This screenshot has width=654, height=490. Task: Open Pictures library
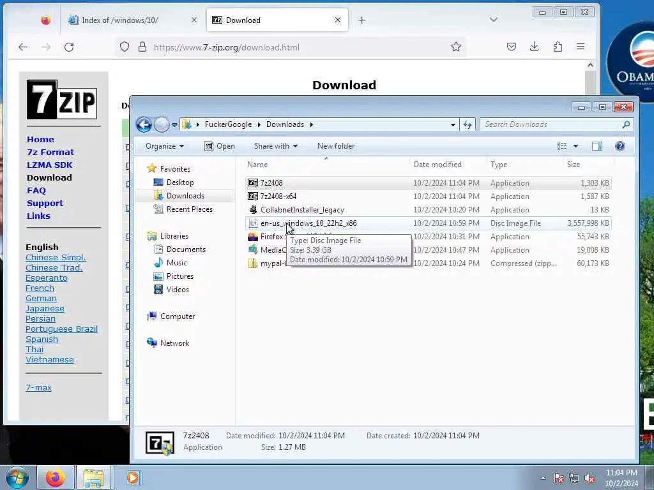click(179, 276)
